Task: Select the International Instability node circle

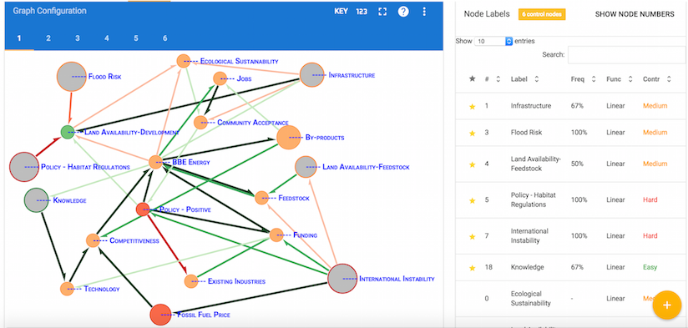Action: click(x=342, y=279)
